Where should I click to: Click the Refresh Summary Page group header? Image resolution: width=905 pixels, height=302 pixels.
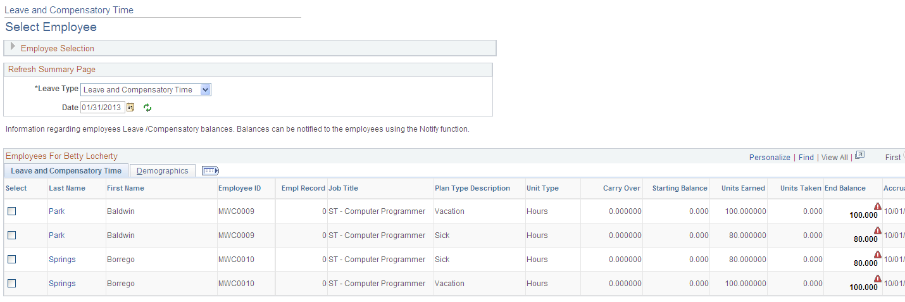coord(52,70)
